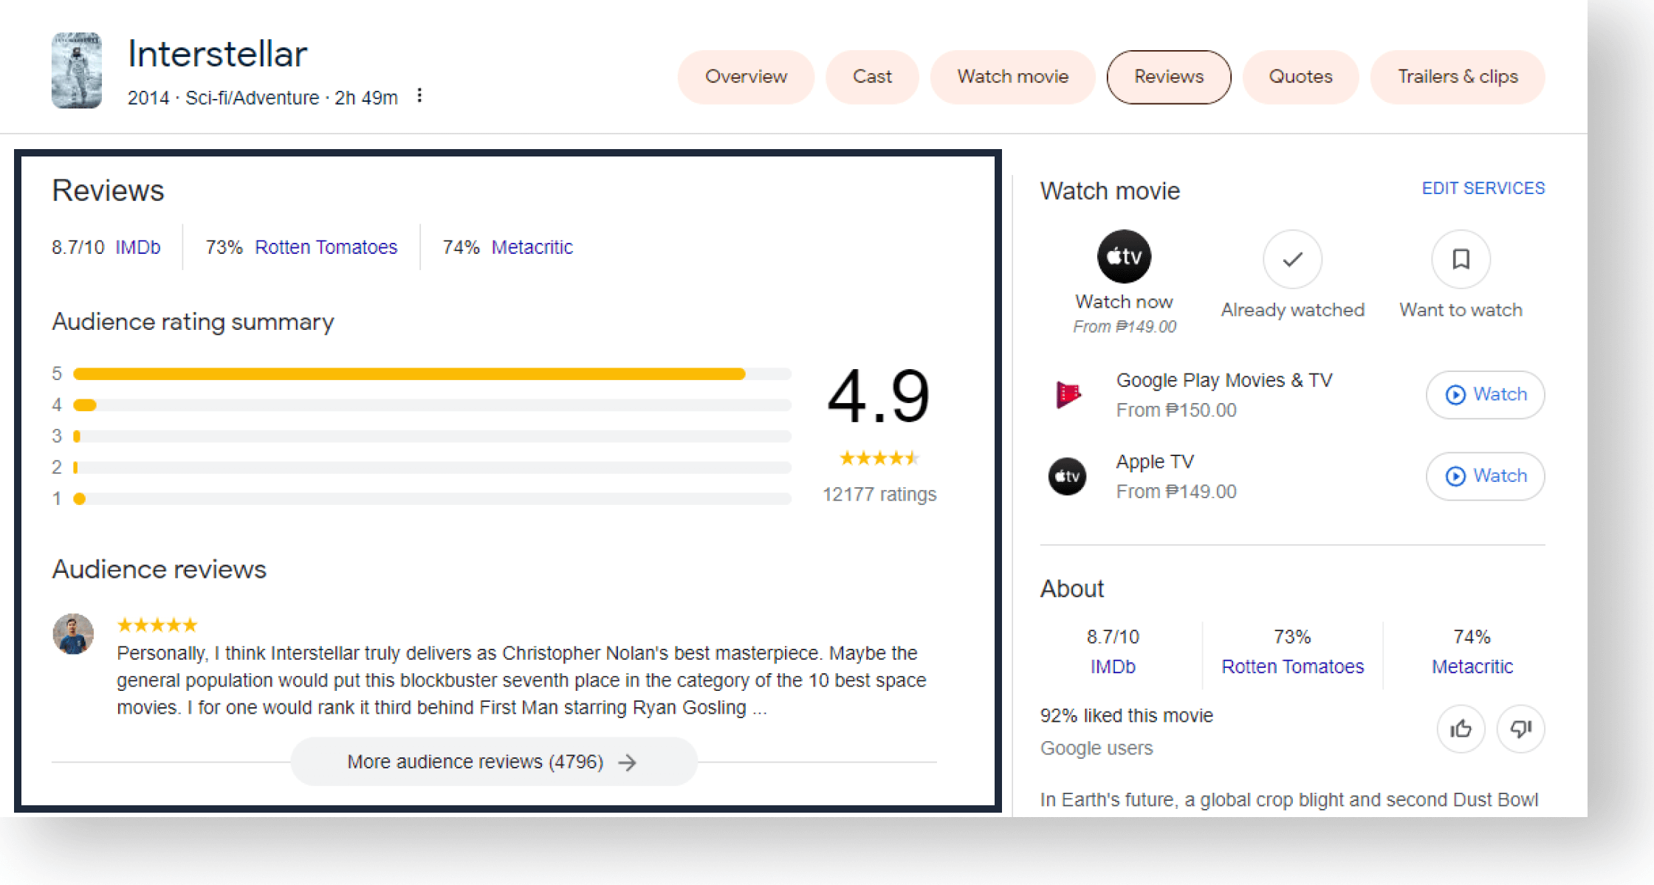Open the Rotten Tomatoes 73% rating link
This screenshot has height=885, width=1654.
tap(326, 247)
